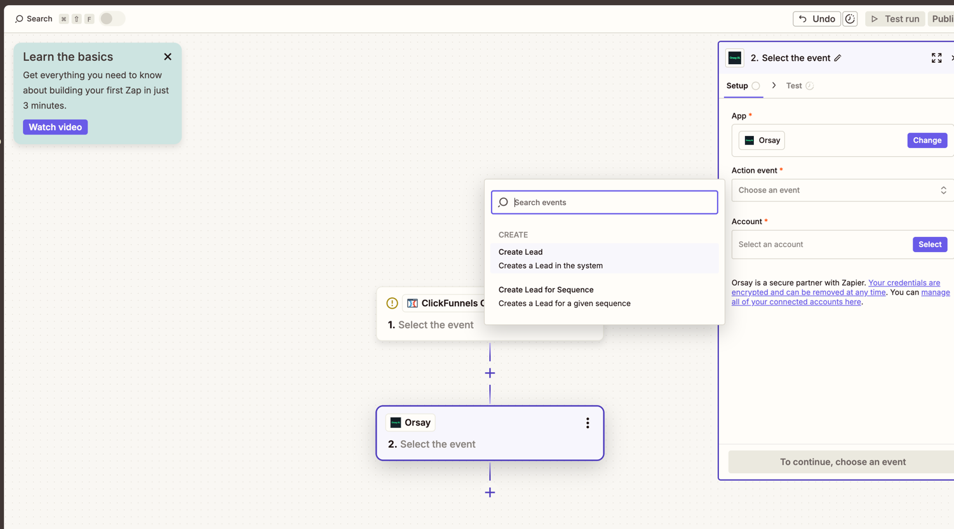
Task: Add a step after Orsay
Action: (x=490, y=493)
